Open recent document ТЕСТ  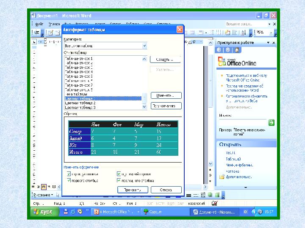(230, 153)
